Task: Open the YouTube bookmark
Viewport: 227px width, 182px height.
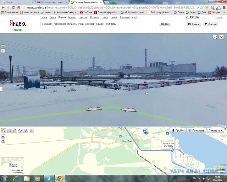Action: point(86,12)
